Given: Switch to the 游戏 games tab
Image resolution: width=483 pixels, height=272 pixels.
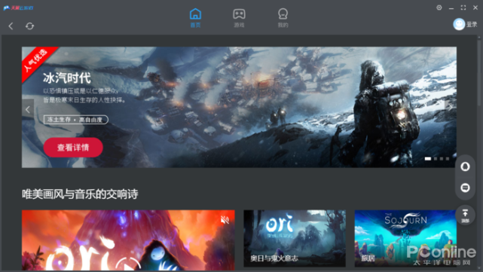Looking at the screenshot, I should [x=239, y=18].
